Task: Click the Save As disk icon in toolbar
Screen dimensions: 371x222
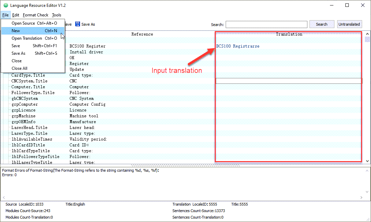Action: click(78, 24)
